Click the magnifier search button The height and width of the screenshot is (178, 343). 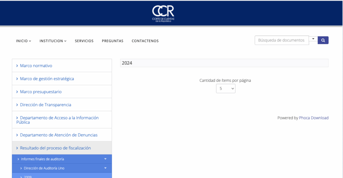click(323, 40)
